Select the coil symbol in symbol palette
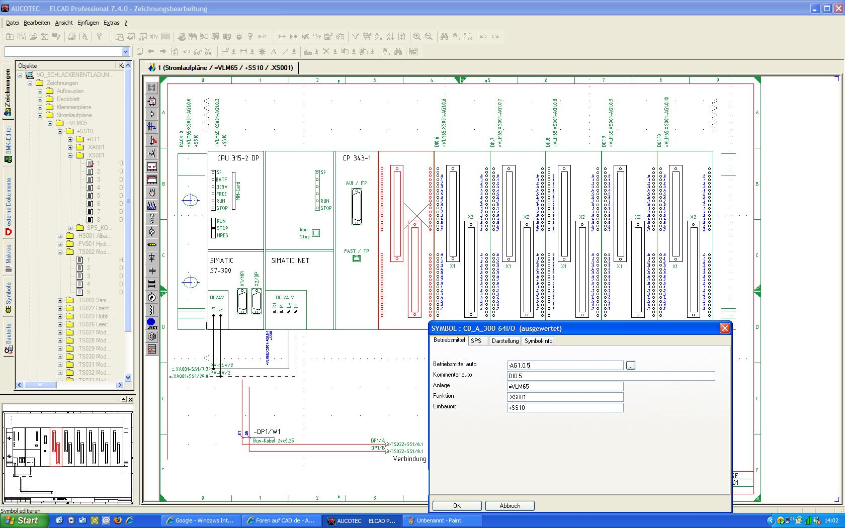Image resolution: width=845 pixels, height=528 pixels. (152, 310)
